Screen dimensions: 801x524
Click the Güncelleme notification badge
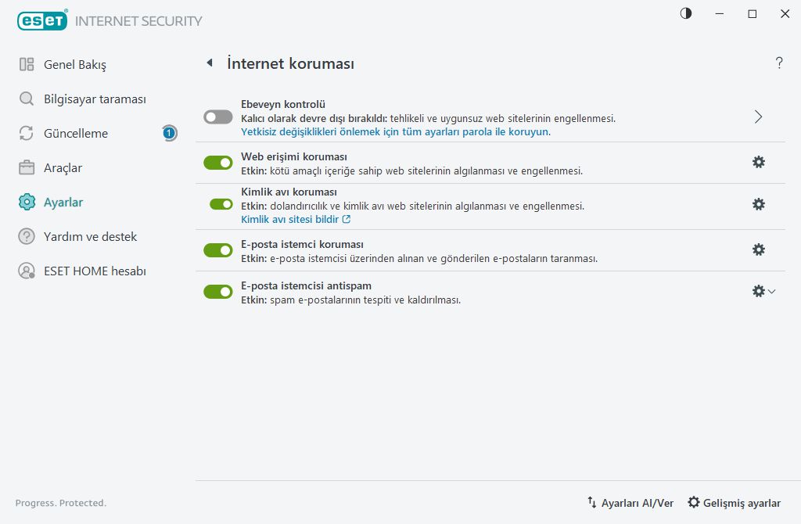tap(169, 133)
